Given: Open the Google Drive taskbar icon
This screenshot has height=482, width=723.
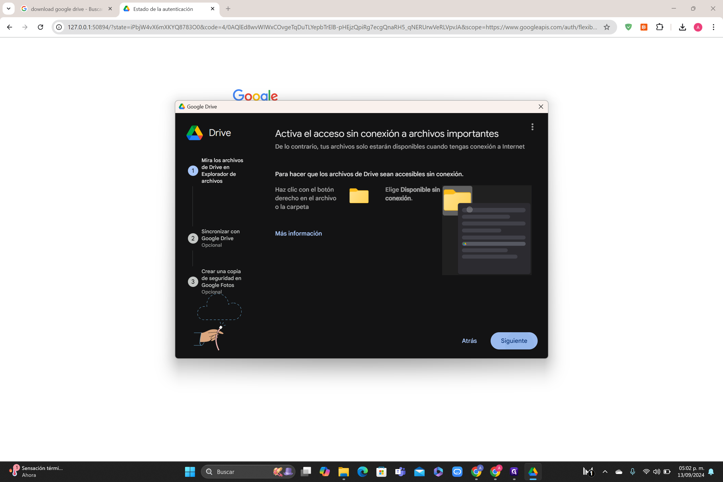Looking at the screenshot, I should 533,472.
